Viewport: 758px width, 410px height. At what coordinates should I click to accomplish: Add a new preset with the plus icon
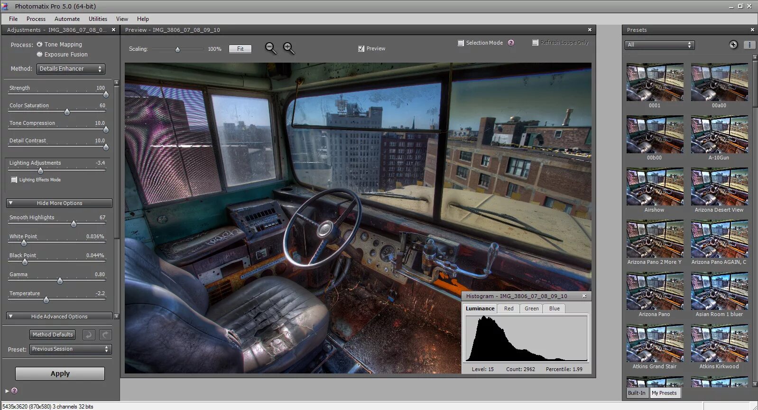click(733, 45)
